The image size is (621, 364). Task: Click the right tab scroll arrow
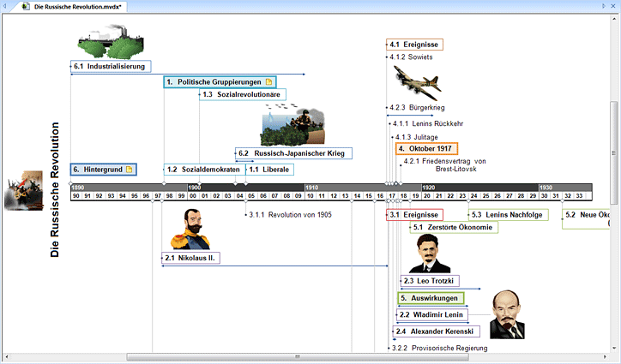click(x=604, y=6)
